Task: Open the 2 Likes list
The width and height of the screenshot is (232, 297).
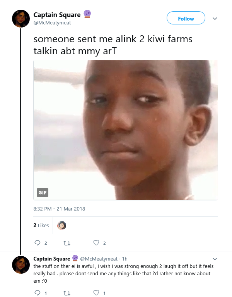Action: point(41,225)
